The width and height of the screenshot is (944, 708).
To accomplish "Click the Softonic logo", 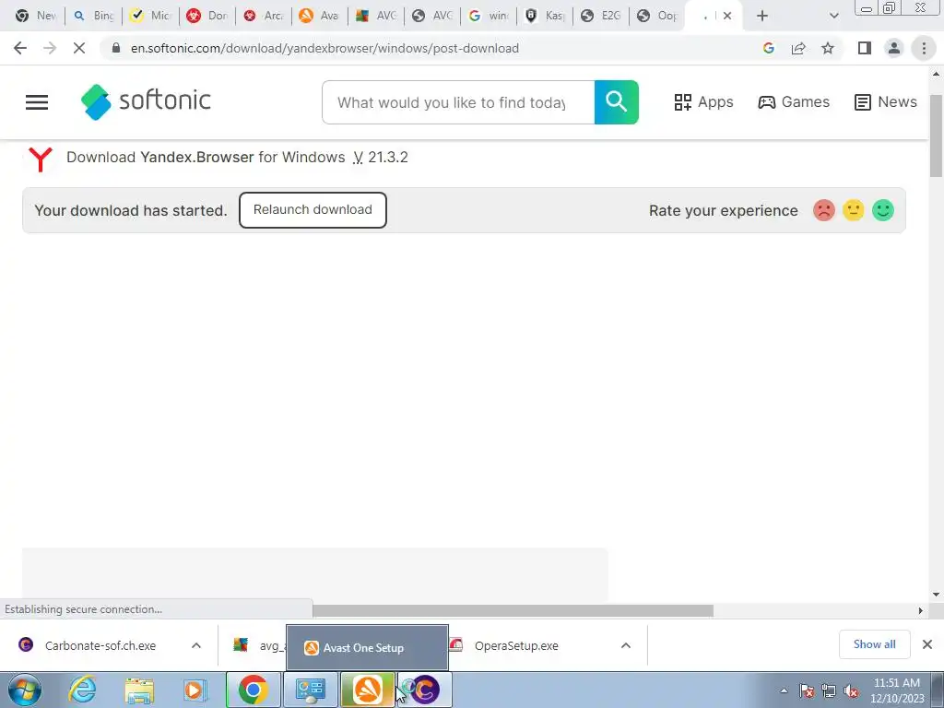I will pyautogui.click(x=146, y=101).
